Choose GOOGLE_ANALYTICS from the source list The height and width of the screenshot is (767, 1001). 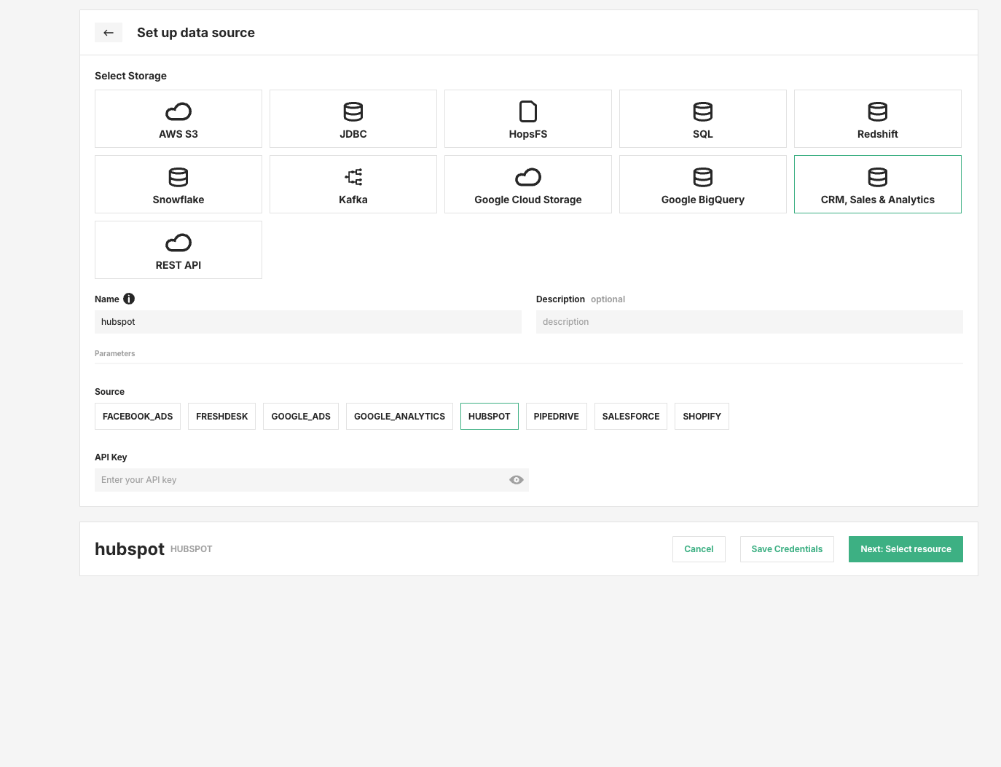399,416
